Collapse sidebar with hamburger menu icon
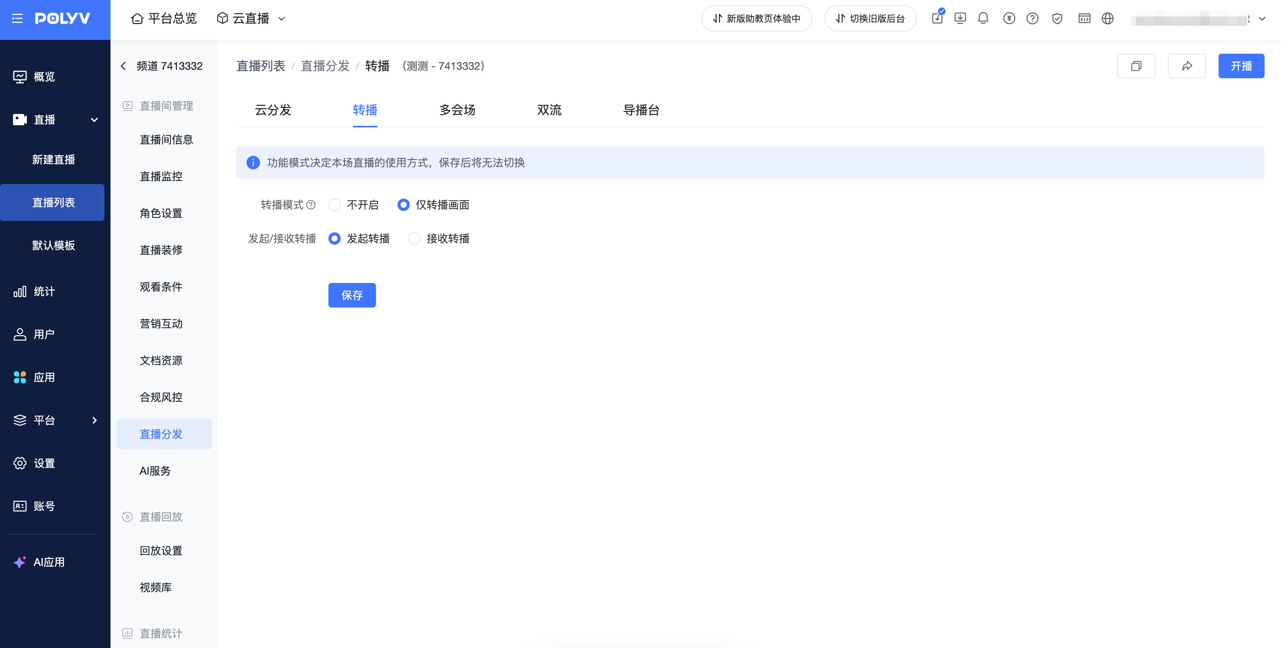Viewport: 1283px width, 648px height. click(x=17, y=19)
